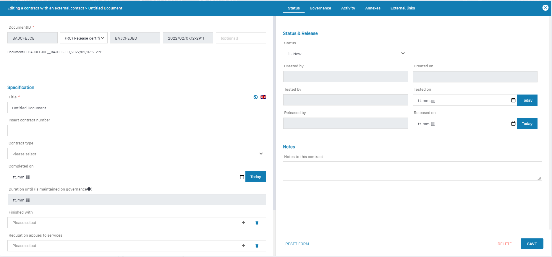552x257 pixels.
Task: Show the governance info icon tooltip
Action: pos(89,189)
